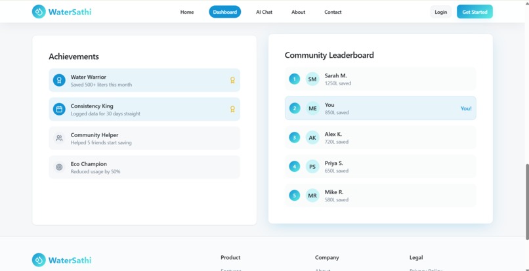This screenshot has height=271, width=529.
Task: Click the page vertical scrollbar thumb
Action: (526, 201)
